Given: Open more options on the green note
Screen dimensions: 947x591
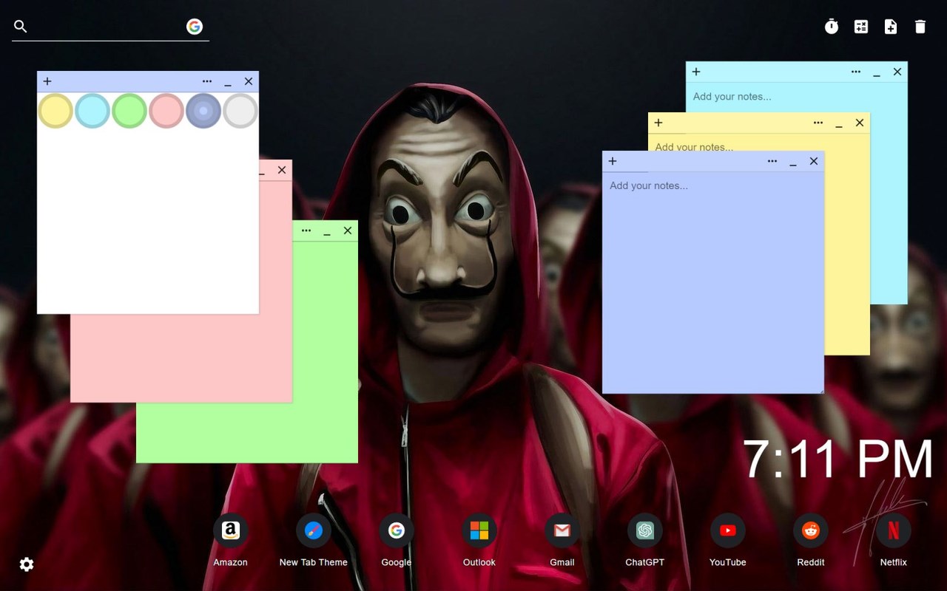Looking at the screenshot, I should [x=306, y=230].
